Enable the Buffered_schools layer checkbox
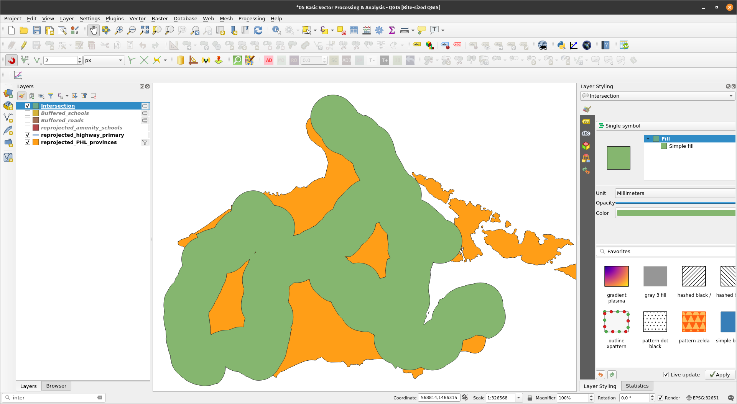Image resolution: width=737 pixels, height=404 pixels. pyautogui.click(x=28, y=113)
